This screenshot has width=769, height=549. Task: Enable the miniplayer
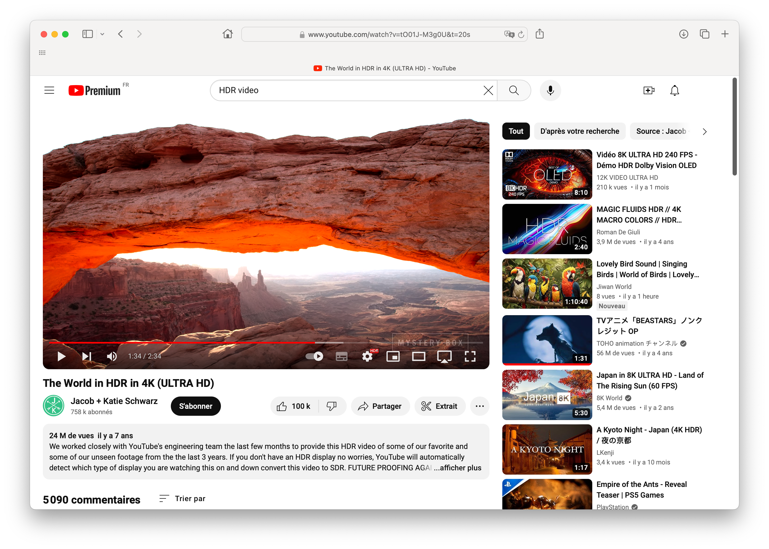tap(393, 356)
